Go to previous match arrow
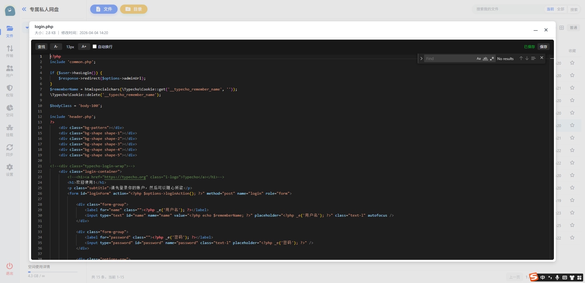The image size is (585, 283). coord(521,58)
